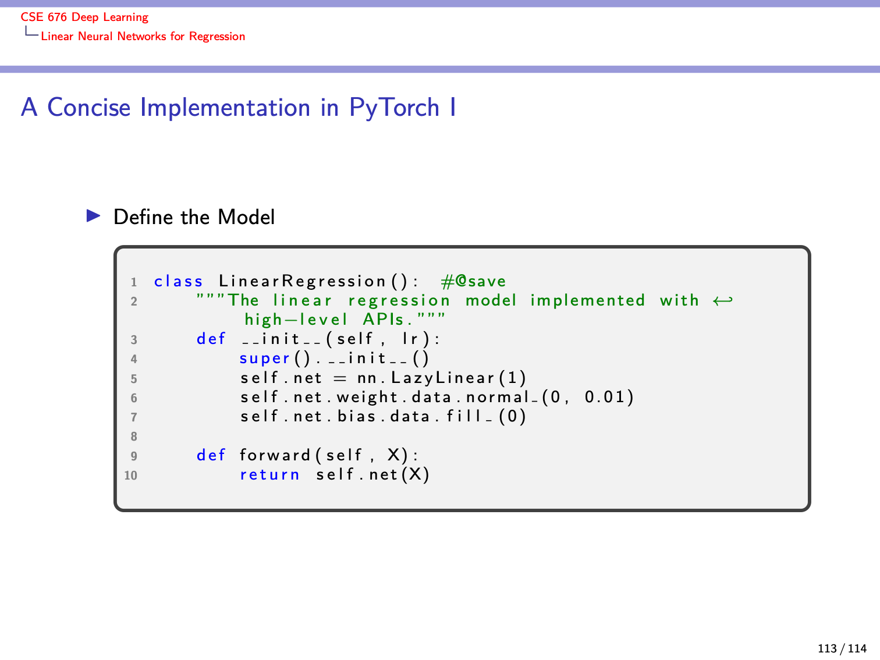Open 'Linear Neural Networks for Regression' section link

pyautogui.click(x=143, y=36)
